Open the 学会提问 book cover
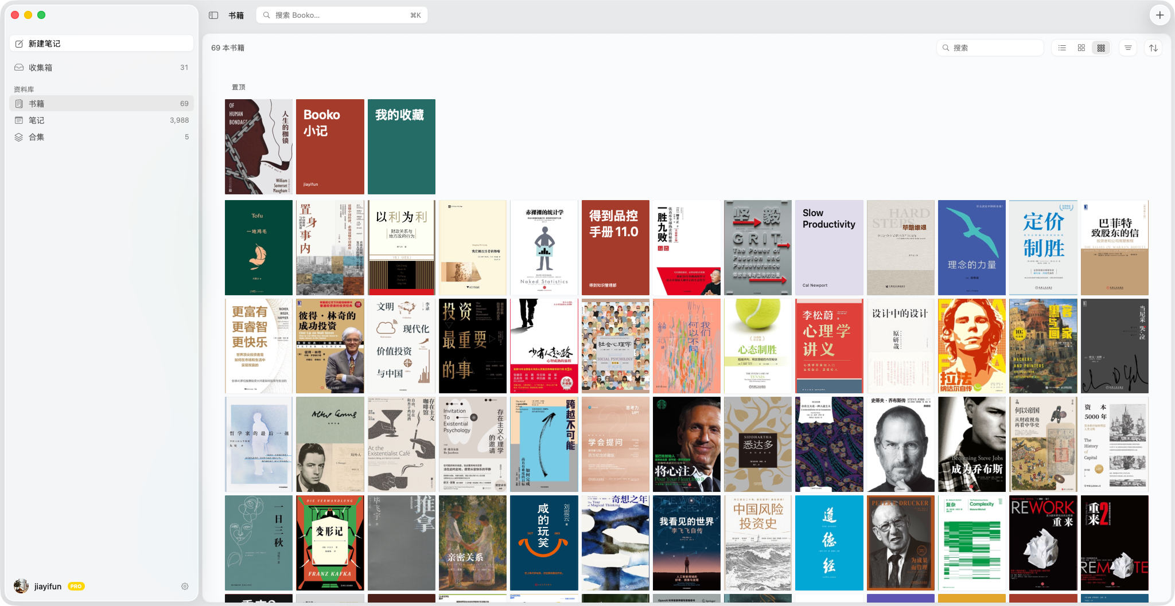Screen dimensions: 1175x606 pyautogui.click(x=616, y=445)
